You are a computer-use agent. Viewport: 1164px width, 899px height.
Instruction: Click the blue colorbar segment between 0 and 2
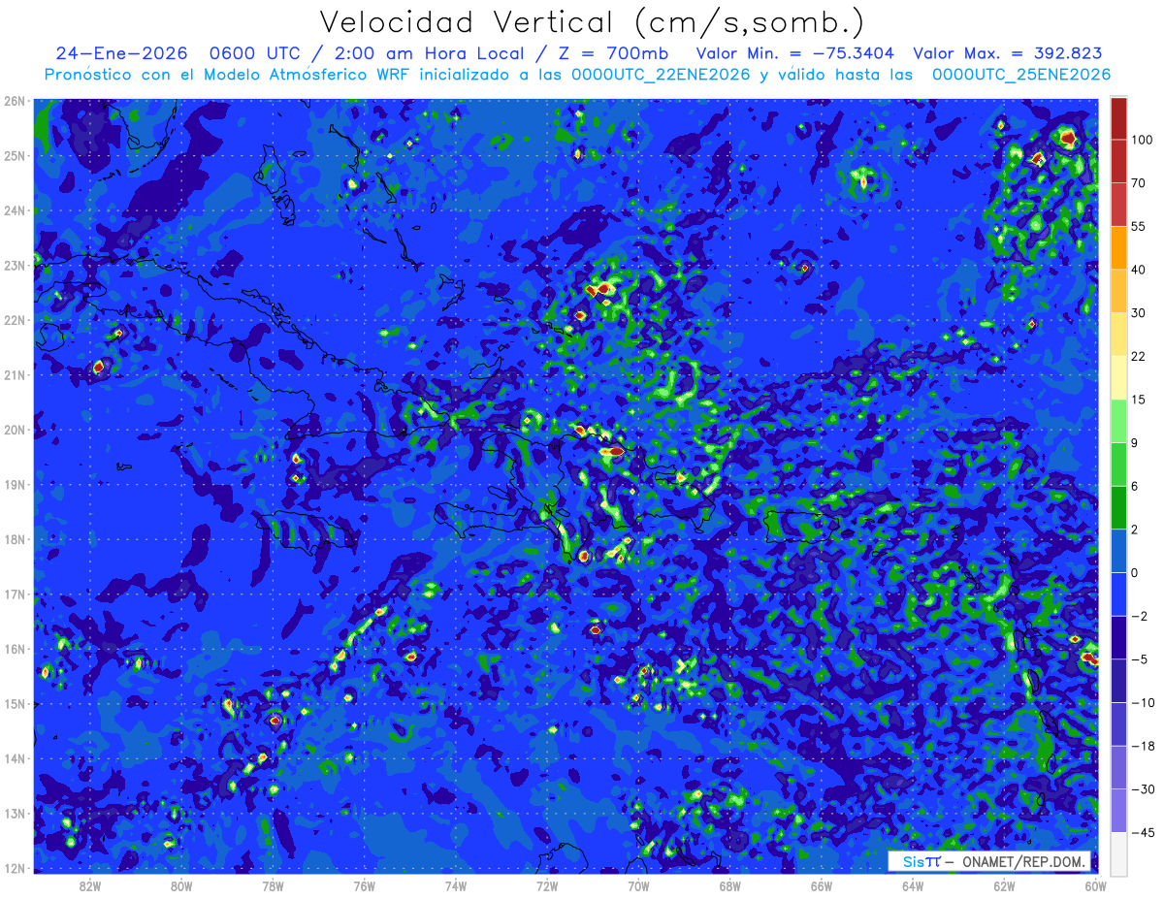(x=1118, y=551)
